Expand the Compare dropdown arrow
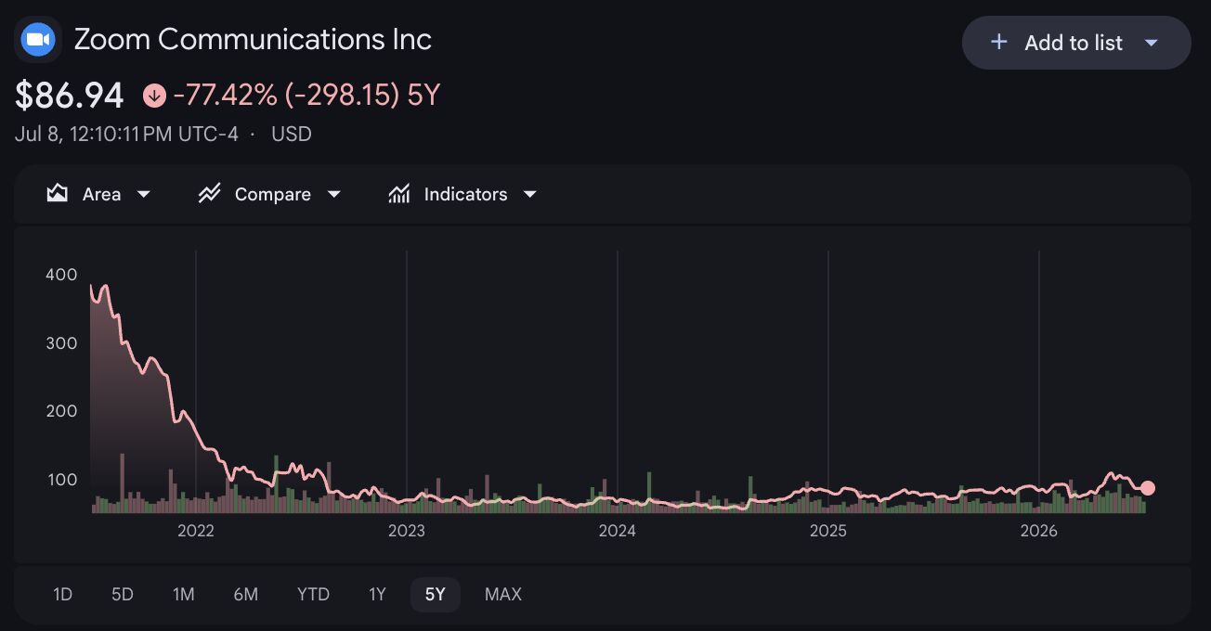The image size is (1211, 631). (334, 194)
